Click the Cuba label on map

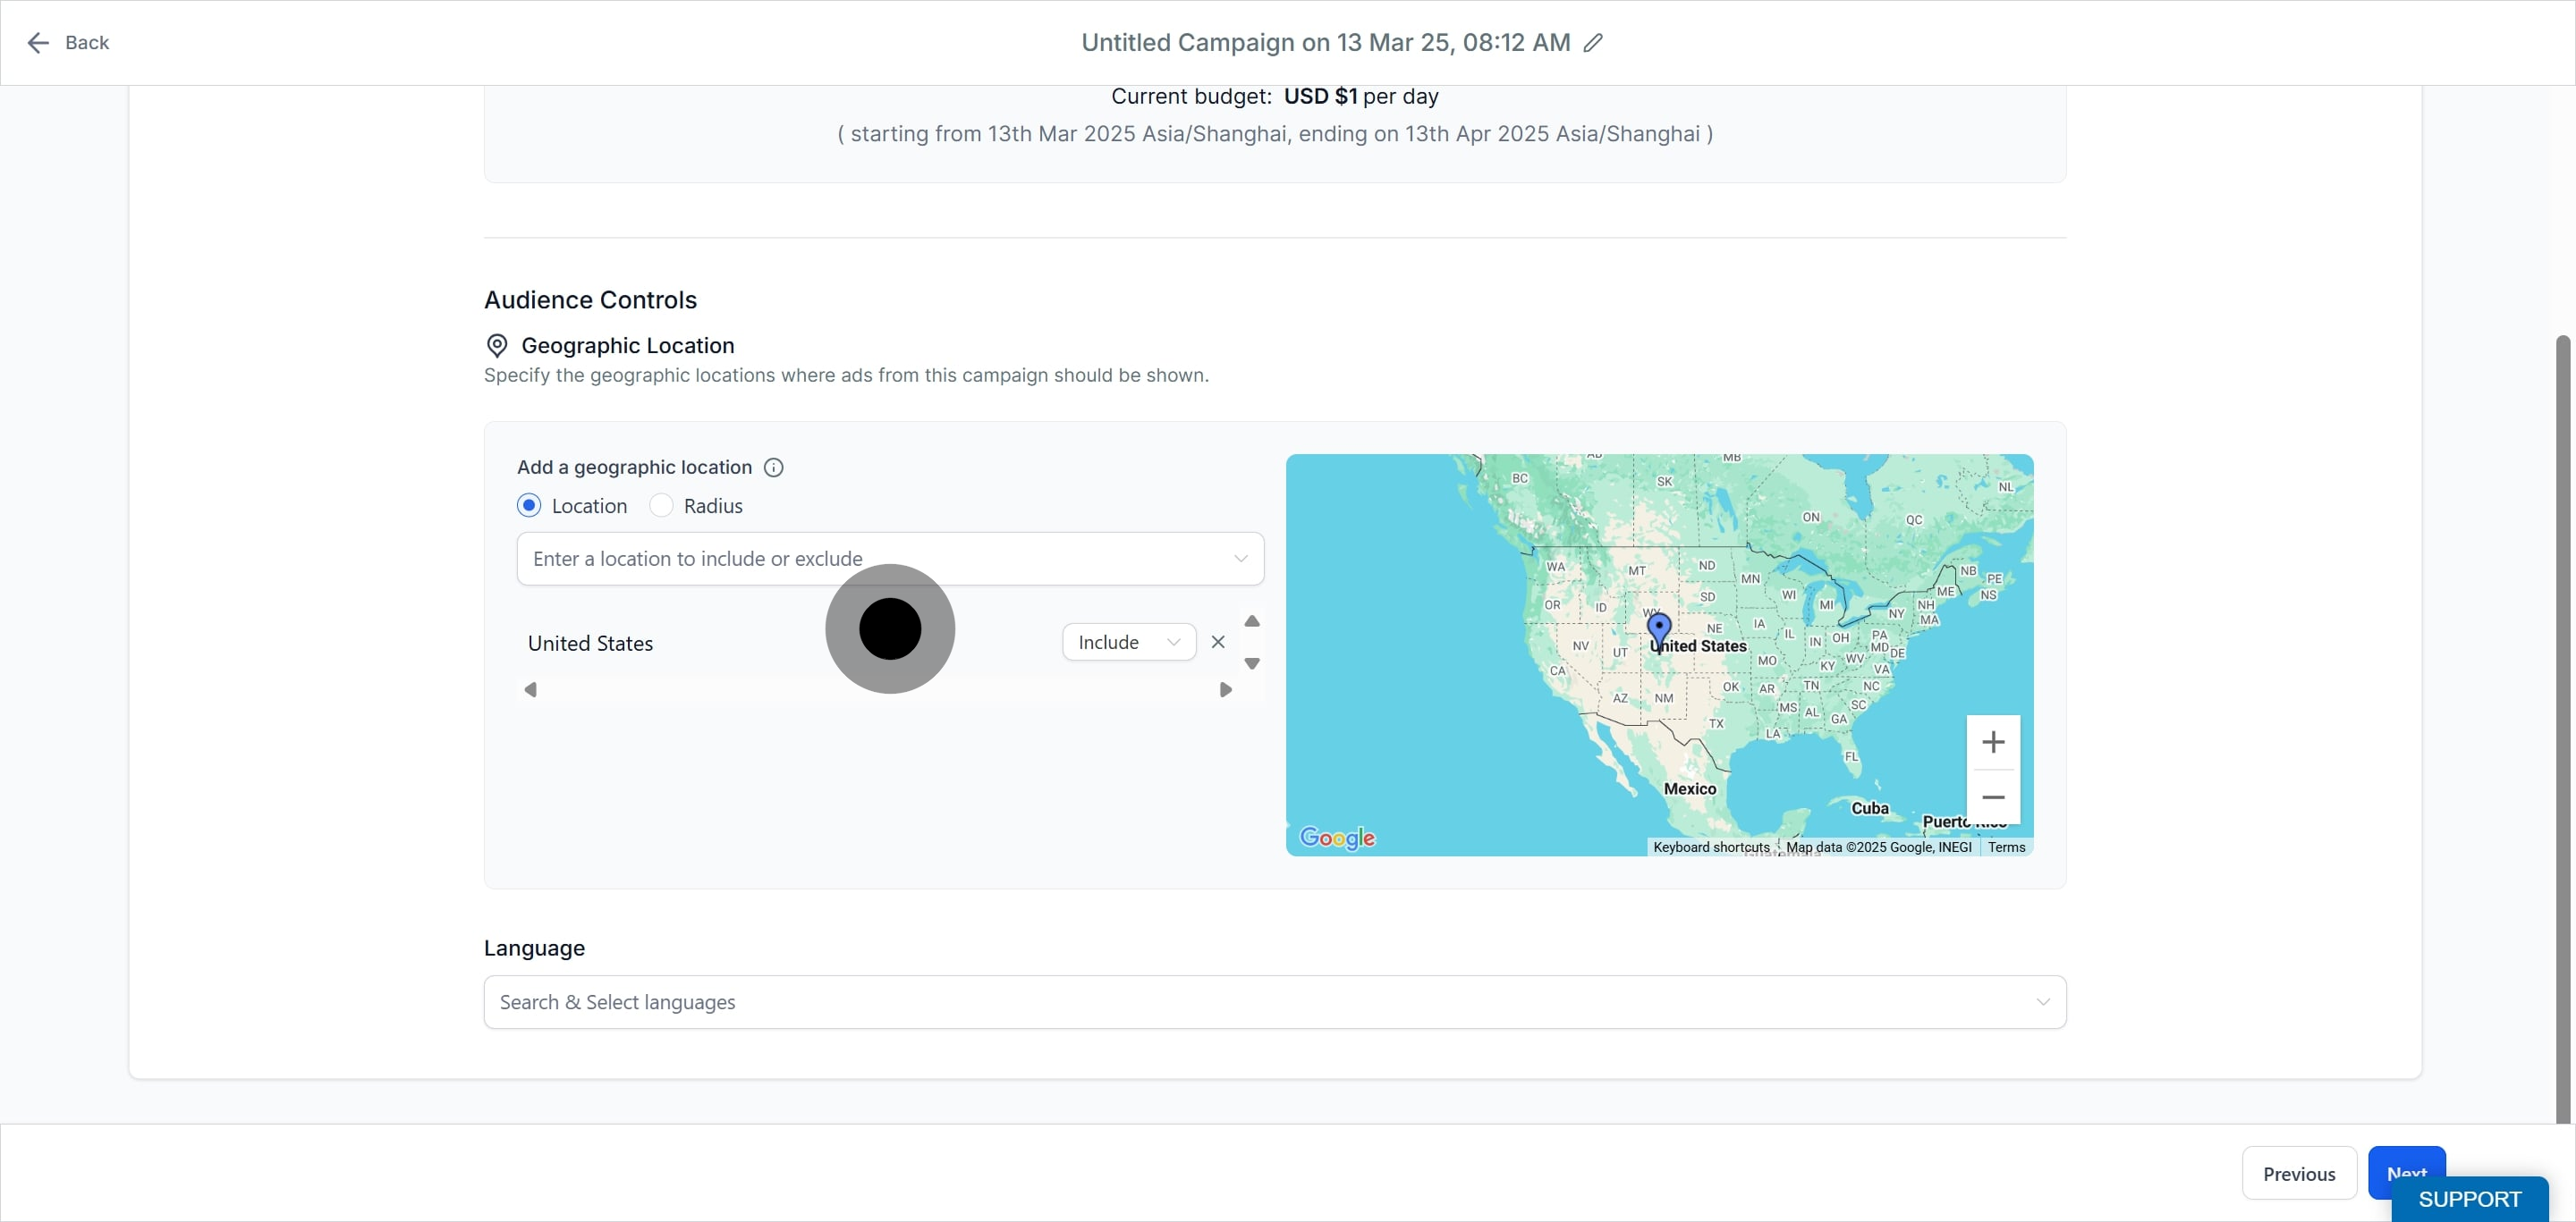1869,808
